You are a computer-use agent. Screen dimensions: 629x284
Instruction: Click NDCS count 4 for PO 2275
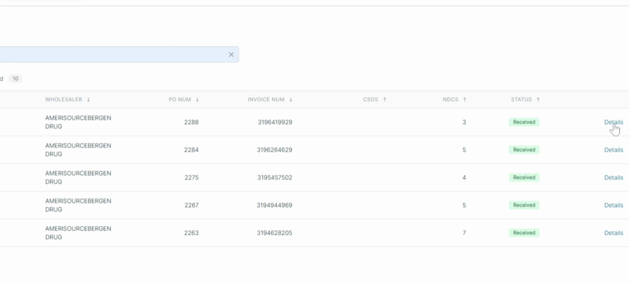pos(464,177)
